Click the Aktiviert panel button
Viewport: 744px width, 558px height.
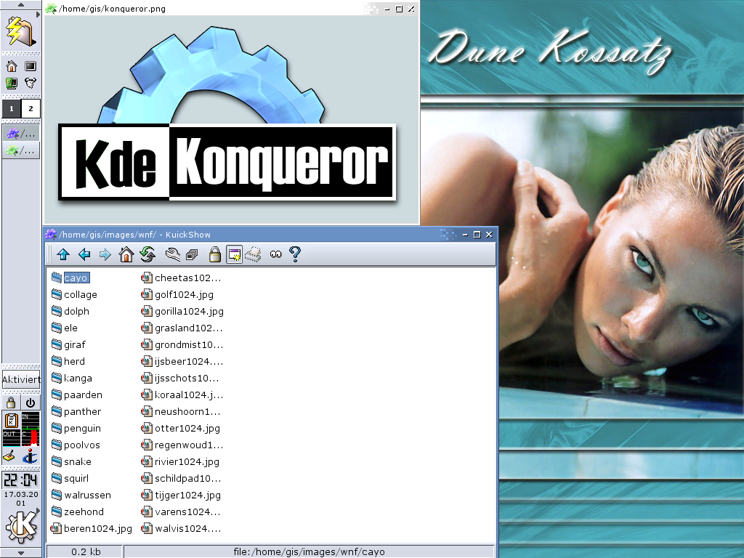point(21,379)
